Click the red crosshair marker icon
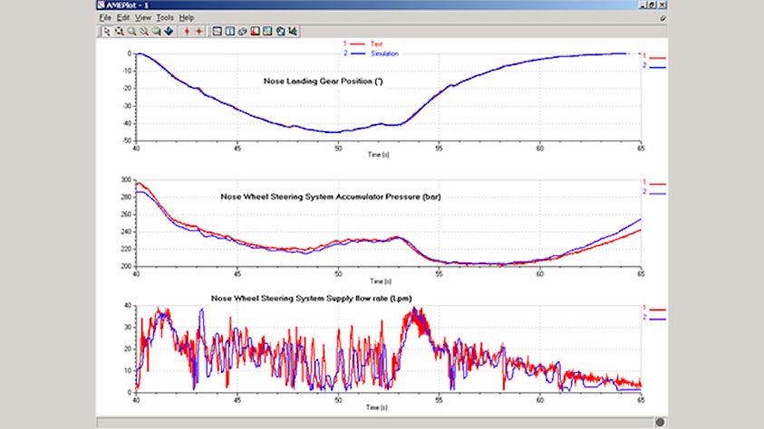 click(x=198, y=32)
